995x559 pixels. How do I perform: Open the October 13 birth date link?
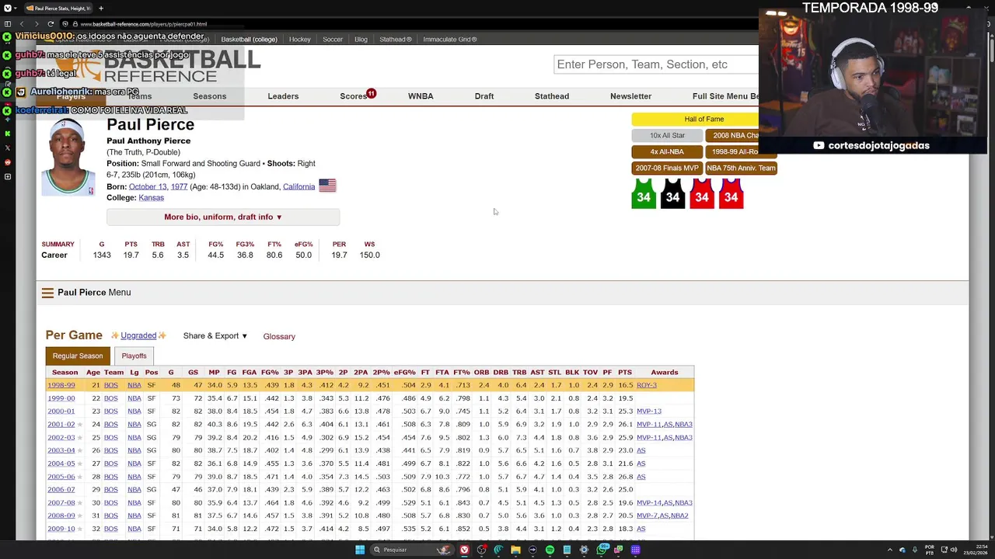click(x=148, y=186)
